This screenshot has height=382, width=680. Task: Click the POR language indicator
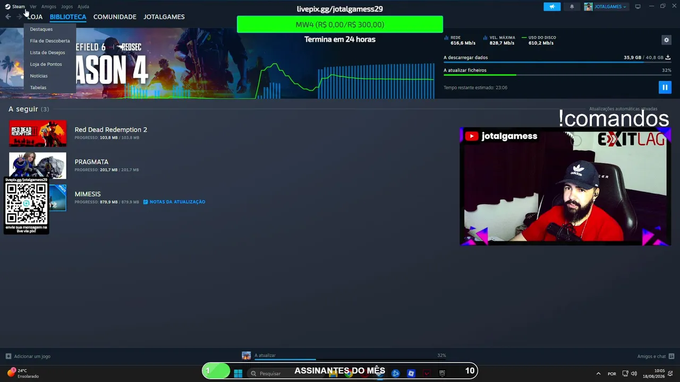point(612,374)
